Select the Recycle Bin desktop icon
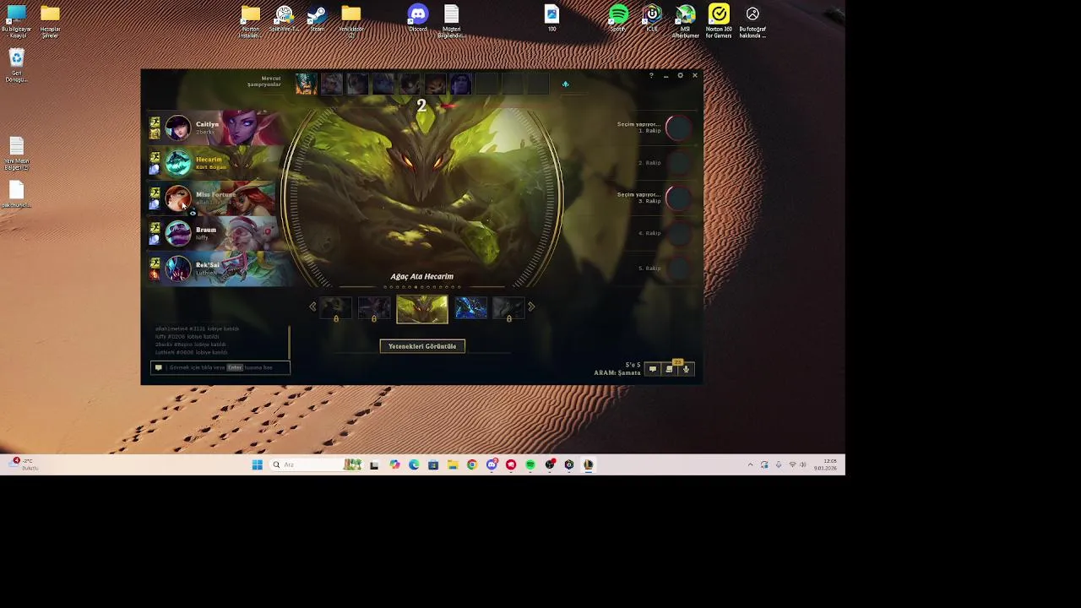The width and height of the screenshot is (1081, 608). pyautogui.click(x=16, y=66)
